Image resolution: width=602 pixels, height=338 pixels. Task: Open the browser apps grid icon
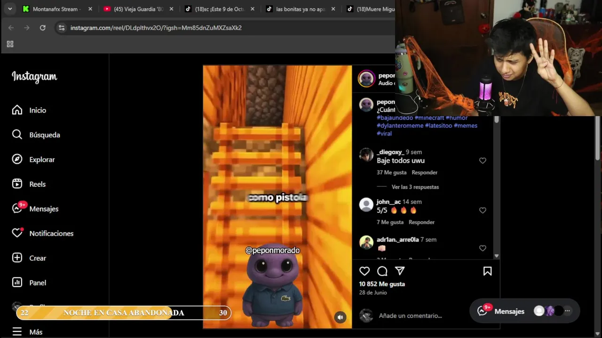tap(10, 44)
